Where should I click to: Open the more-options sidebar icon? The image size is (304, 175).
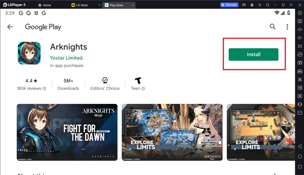300,113
